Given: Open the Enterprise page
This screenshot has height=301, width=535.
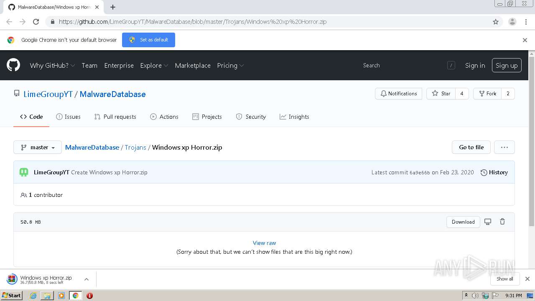Looking at the screenshot, I should 119,65.
